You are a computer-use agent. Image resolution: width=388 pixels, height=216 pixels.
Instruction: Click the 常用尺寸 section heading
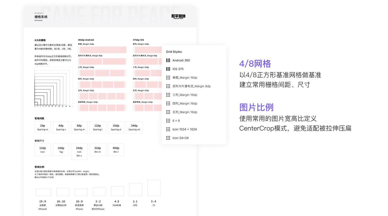pyautogui.click(x=39, y=141)
